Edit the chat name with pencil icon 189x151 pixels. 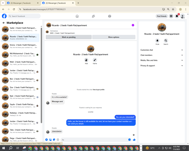[x=95, y=60]
